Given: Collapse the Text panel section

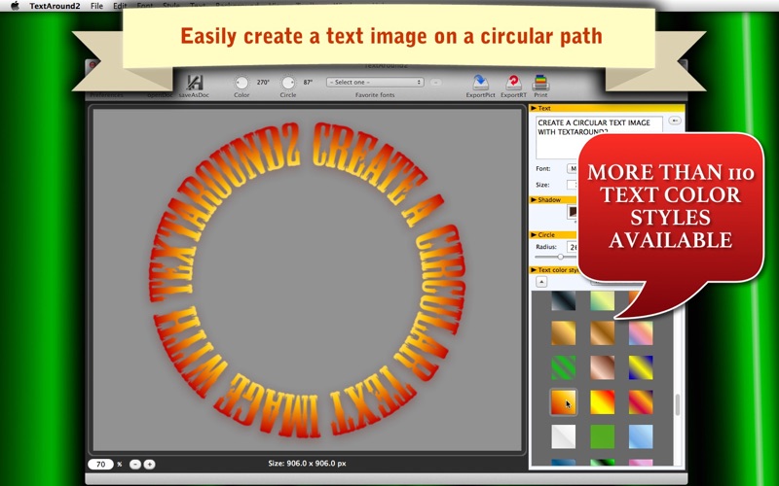Looking at the screenshot, I should 534,108.
